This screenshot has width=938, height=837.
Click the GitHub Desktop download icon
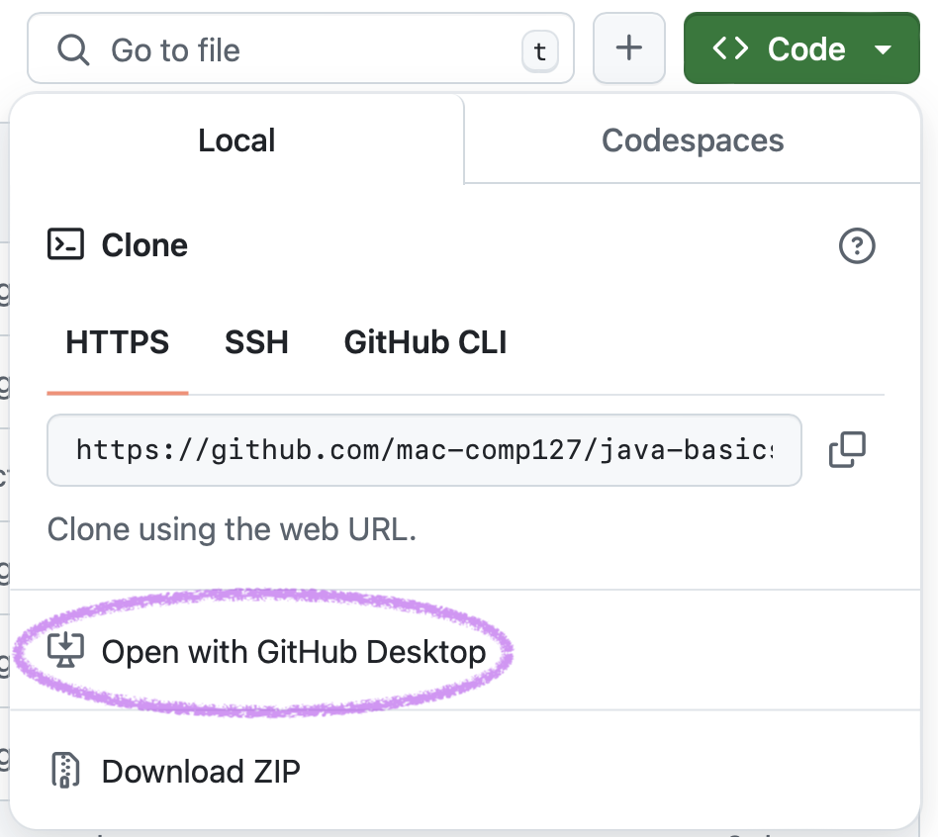[63, 651]
